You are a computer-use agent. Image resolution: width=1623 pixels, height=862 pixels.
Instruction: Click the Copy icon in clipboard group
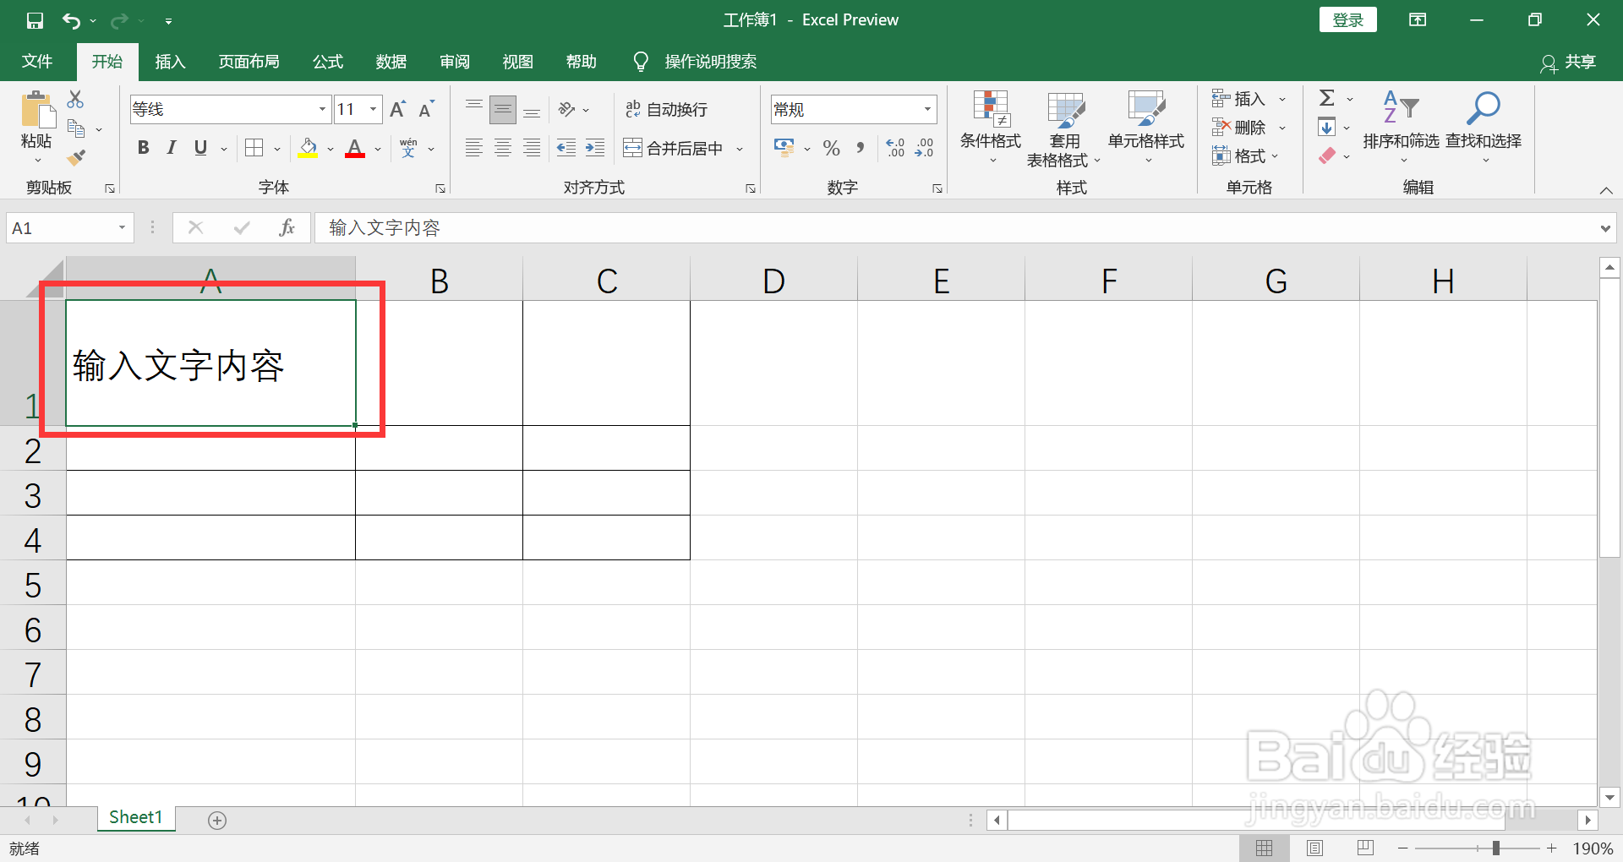coord(76,128)
